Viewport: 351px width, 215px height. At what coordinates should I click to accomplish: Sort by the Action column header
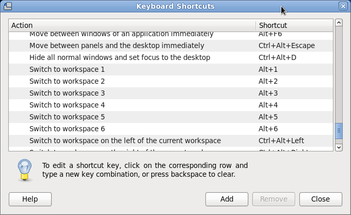coord(132,25)
